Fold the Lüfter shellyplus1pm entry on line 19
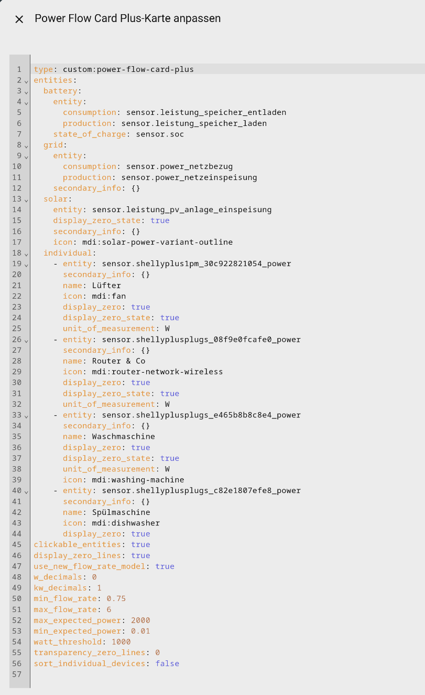Image resolution: width=425 pixels, height=695 pixels. point(26,264)
